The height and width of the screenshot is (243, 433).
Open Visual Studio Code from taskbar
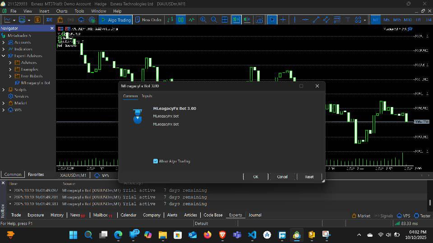(252, 234)
